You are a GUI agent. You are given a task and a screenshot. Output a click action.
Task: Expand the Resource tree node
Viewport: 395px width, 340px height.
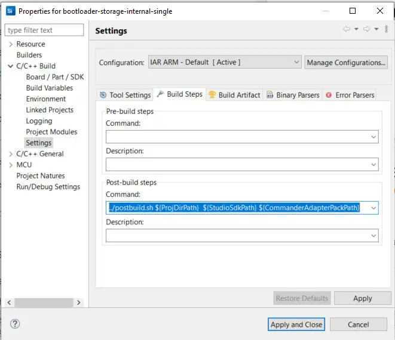[x=11, y=44]
